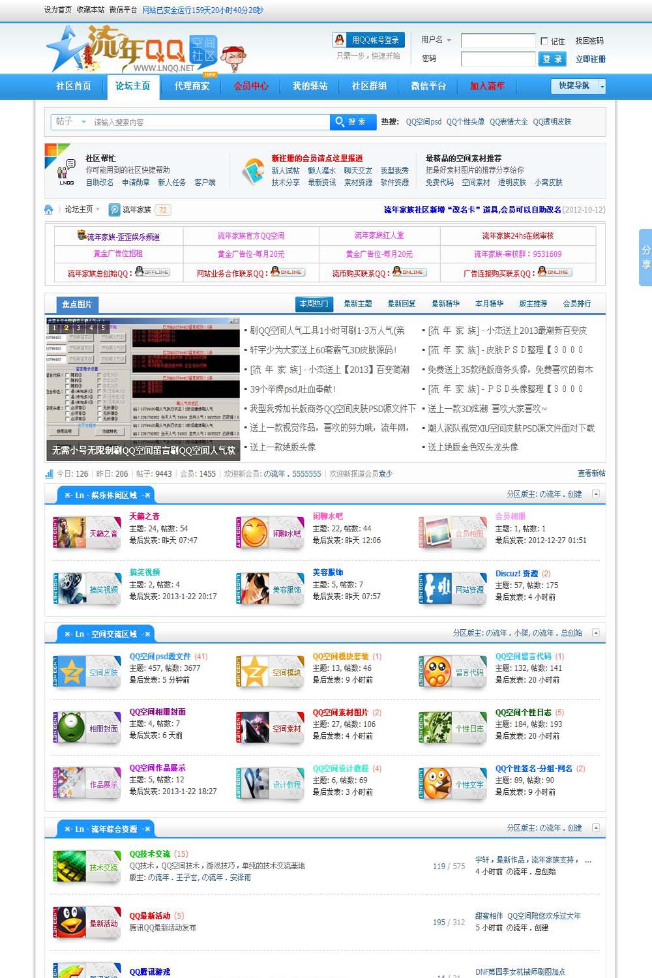Open the 空间模块 forum icon
This screenshot has height=978, width=652.
(270, 672)
